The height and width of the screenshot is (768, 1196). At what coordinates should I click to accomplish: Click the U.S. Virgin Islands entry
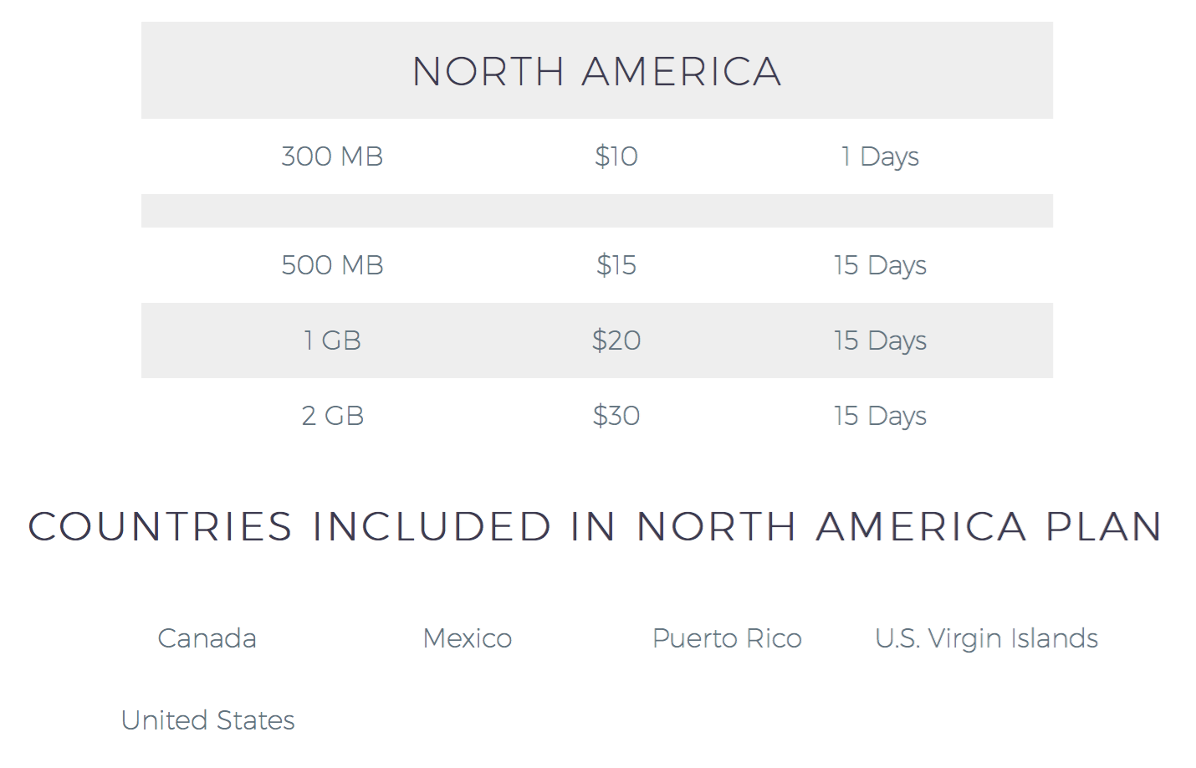[986, 638]
